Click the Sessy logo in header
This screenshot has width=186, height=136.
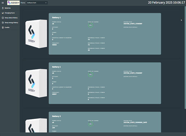(13, 3)
